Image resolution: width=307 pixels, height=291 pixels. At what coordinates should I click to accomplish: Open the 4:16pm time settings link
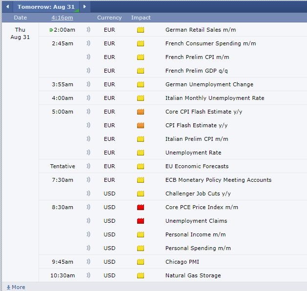[62, 18]
